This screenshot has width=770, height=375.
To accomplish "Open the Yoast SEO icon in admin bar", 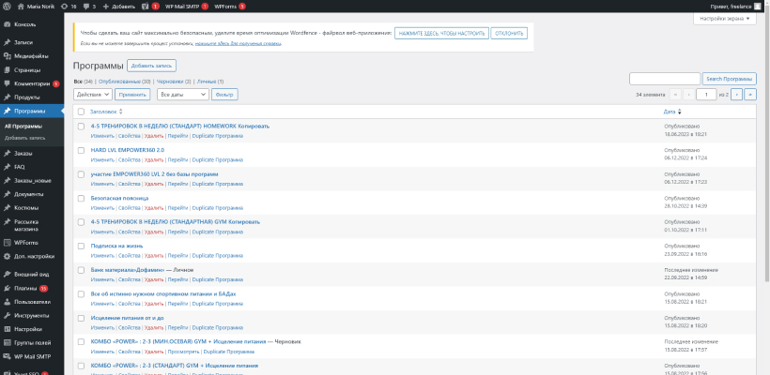I will pos(144,6).
